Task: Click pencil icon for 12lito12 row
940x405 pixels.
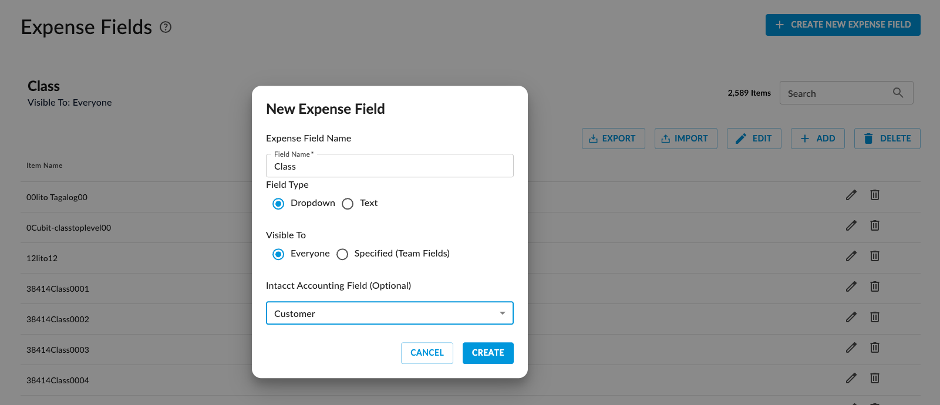Action: [851, 256]
